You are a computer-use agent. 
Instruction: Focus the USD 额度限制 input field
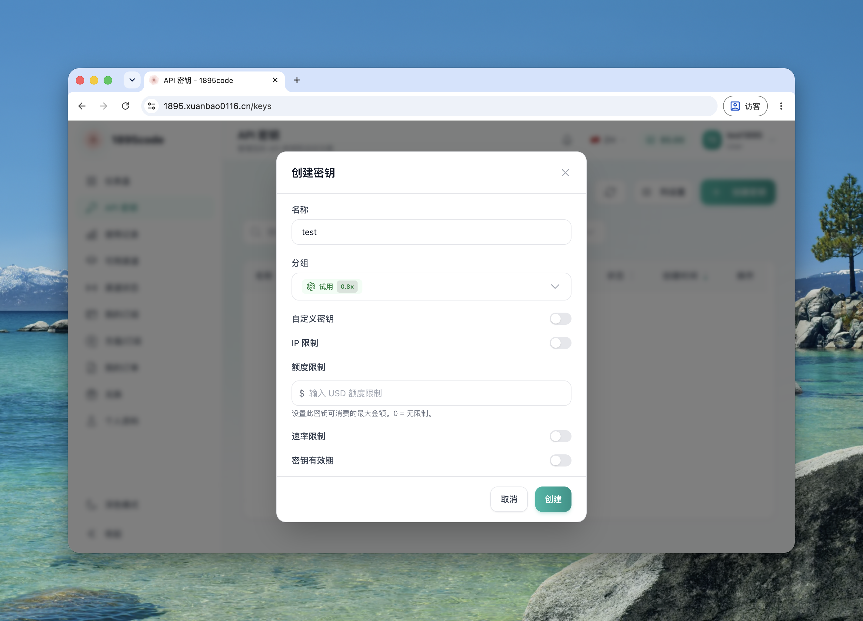click(431, 393)
